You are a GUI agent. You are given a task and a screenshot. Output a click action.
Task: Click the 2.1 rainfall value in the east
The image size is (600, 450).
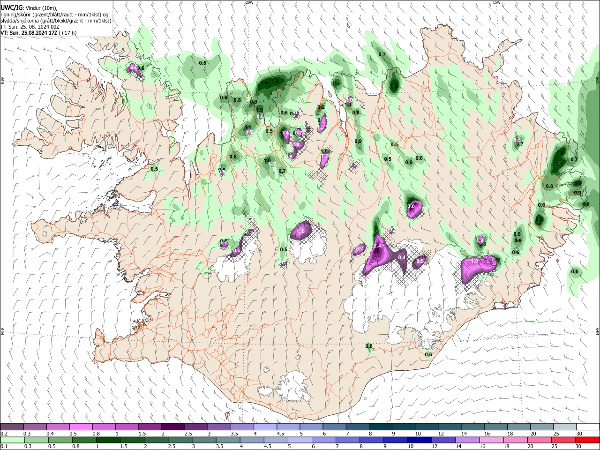[559, 164]
